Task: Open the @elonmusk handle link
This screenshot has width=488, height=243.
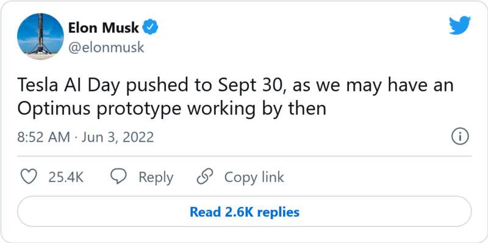Action: coord(106,48)
